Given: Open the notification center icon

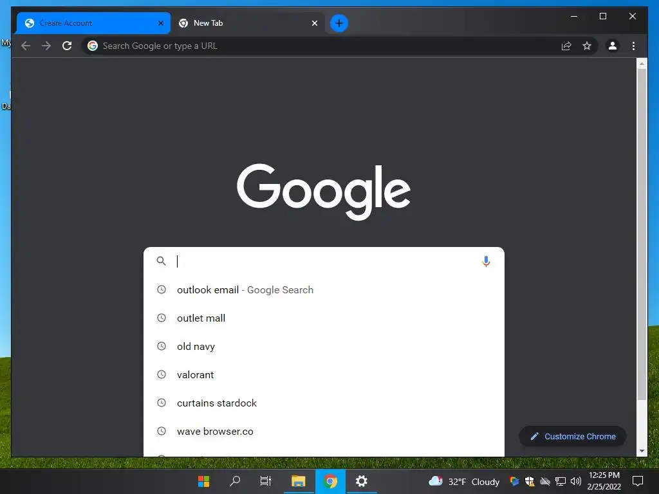Looking at the screenshot, I should tap(638, 481).
